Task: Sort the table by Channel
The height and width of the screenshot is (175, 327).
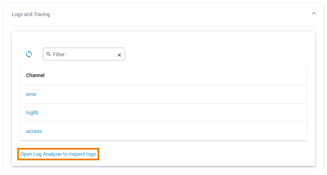Action: (35, 75)
